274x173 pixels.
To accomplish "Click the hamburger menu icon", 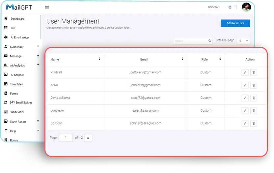I will click(47, 7).
